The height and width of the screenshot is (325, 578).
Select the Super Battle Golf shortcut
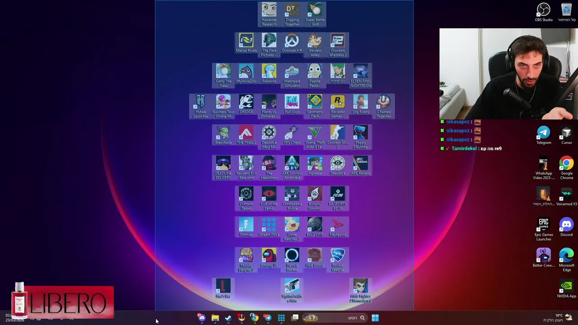(x=315, y=14)
